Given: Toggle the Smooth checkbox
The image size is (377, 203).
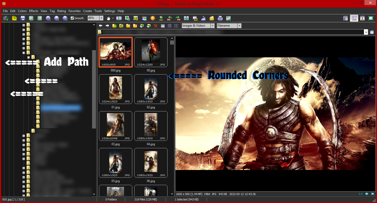Looking at the screenshot, I should [72, 18].
